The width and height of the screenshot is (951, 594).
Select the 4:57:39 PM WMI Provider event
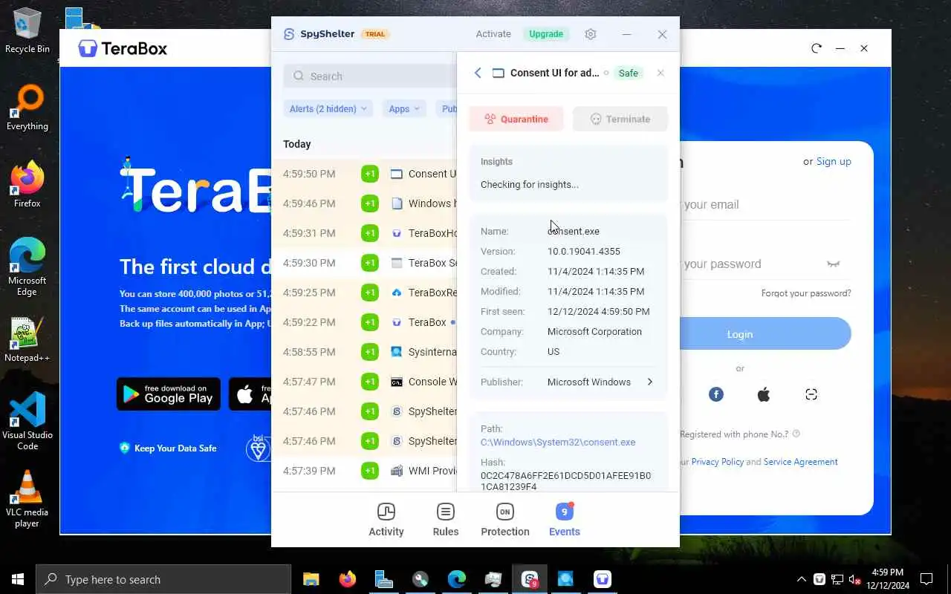(x=364, y=471)
